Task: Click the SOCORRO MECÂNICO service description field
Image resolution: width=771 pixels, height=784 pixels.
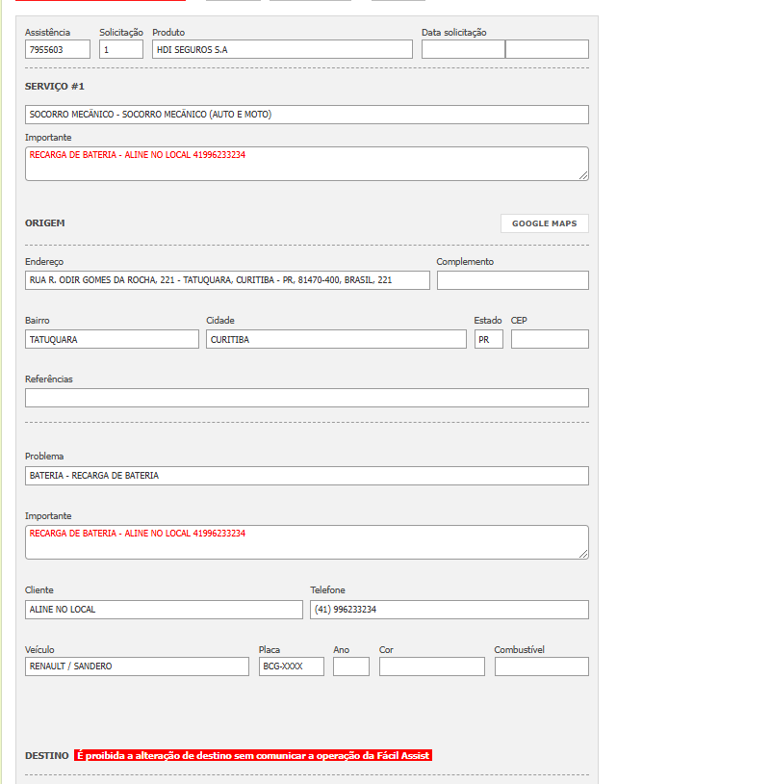Action: click(x=307, y=115)
